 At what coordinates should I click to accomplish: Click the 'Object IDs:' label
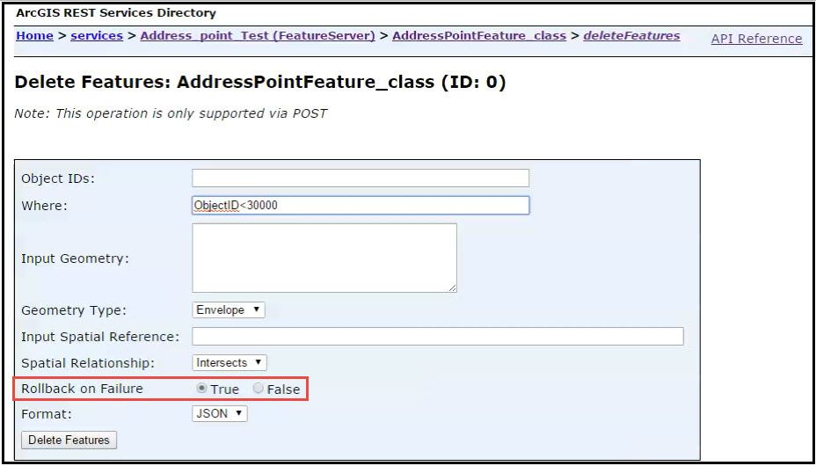58,178
